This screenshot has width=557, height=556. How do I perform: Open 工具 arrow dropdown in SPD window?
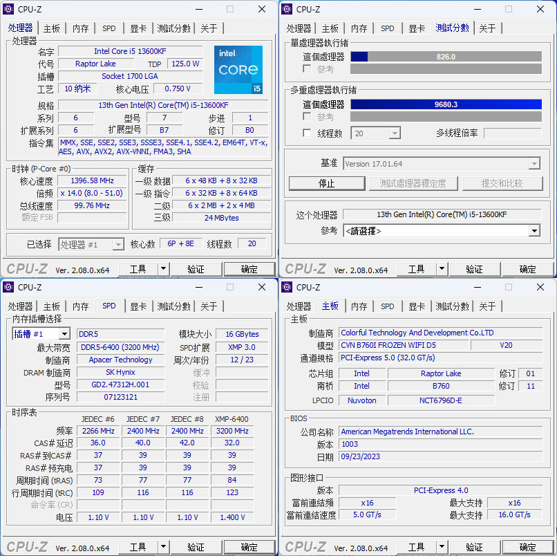163,547
